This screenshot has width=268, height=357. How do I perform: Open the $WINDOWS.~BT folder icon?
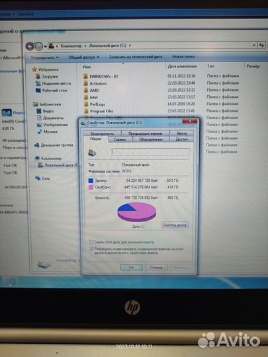coord(86,76)
